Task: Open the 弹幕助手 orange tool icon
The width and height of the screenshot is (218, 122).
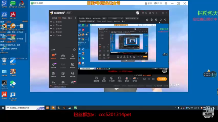Action: [x=53, y=56]
